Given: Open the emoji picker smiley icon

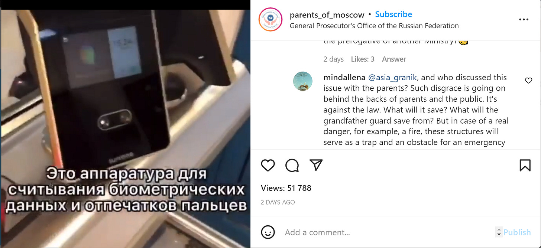Looking at the screenshot, I should point(268,232).
